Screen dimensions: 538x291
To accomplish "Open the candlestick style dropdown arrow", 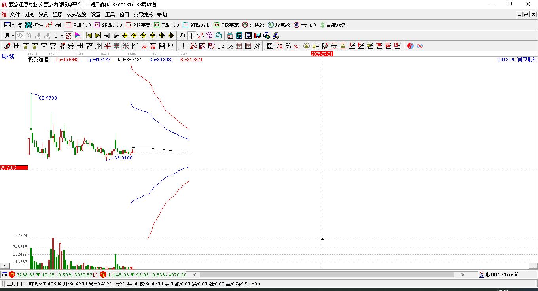I will (x=61, y=36).
